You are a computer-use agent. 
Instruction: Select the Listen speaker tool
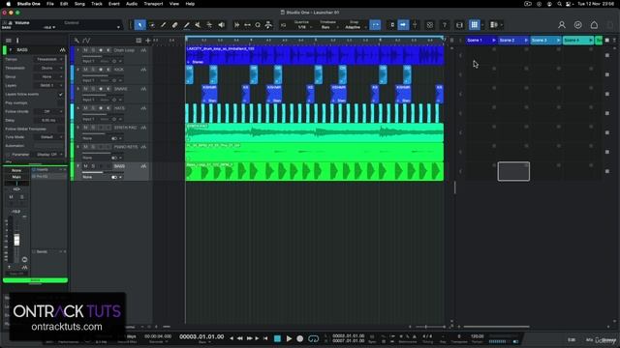[x=222, y=25]
